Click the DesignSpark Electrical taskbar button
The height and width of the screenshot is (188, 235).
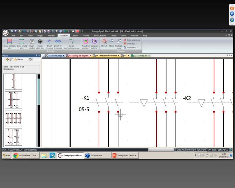click(x=70, y=155)
